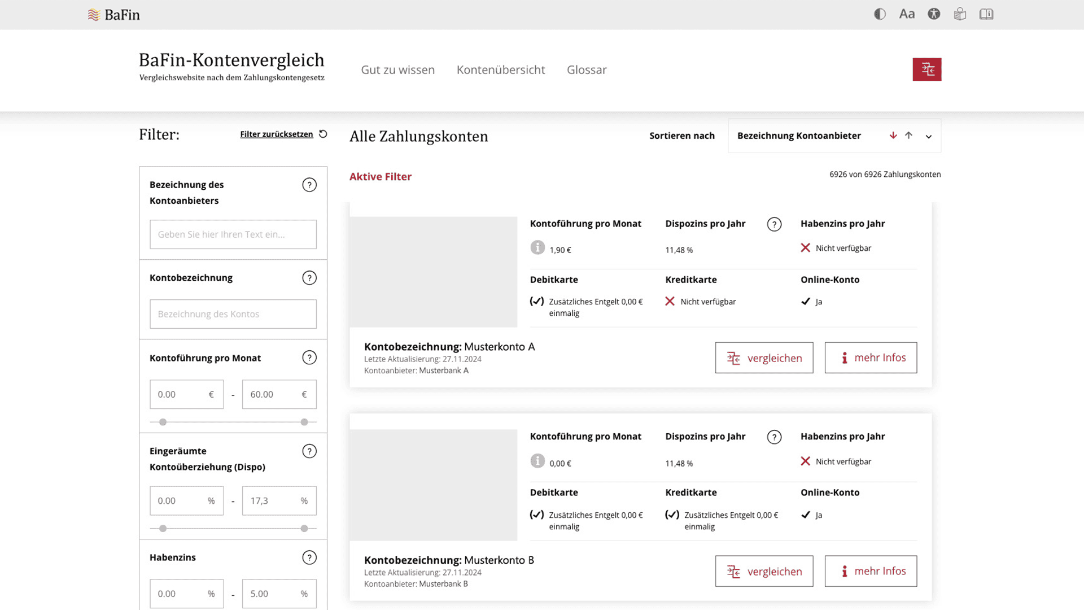1084x610 pixels.
Task: Click the Musterkonto B logo placeholder
Action: (434, 485)
